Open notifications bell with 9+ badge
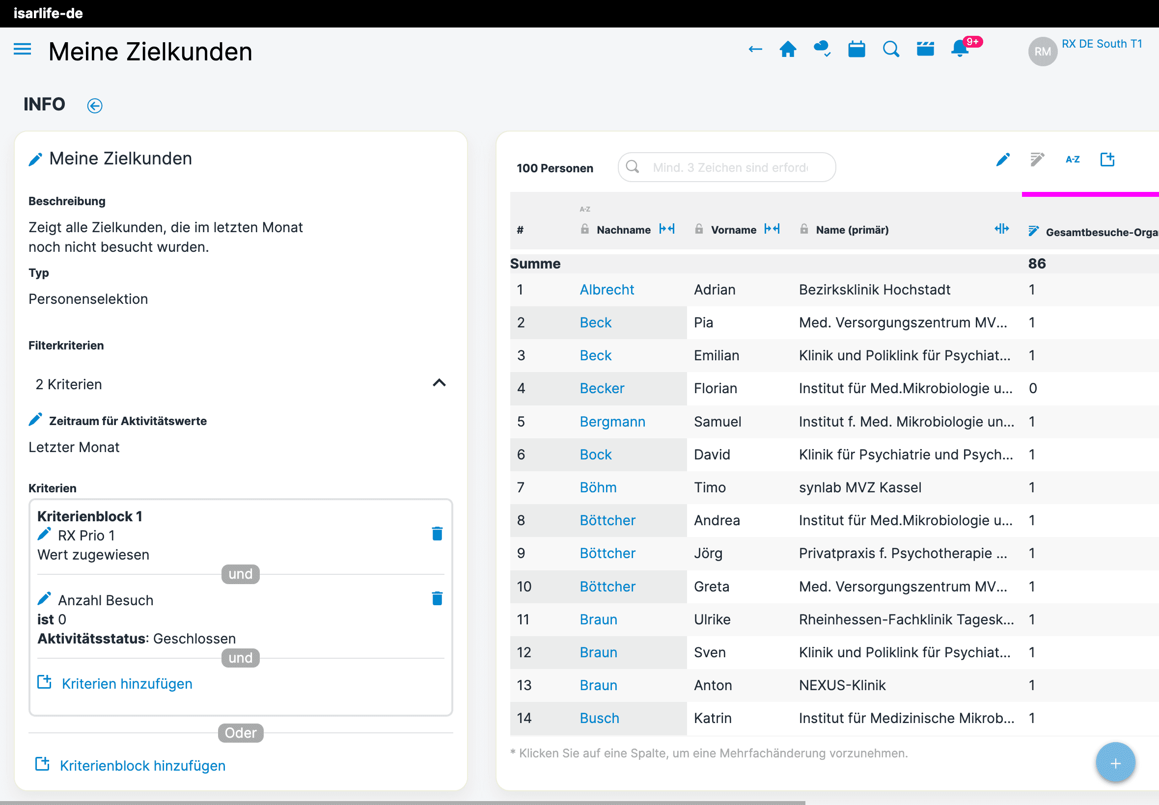Viewport: 1159px width, 805px height. (x=960, y=50)
